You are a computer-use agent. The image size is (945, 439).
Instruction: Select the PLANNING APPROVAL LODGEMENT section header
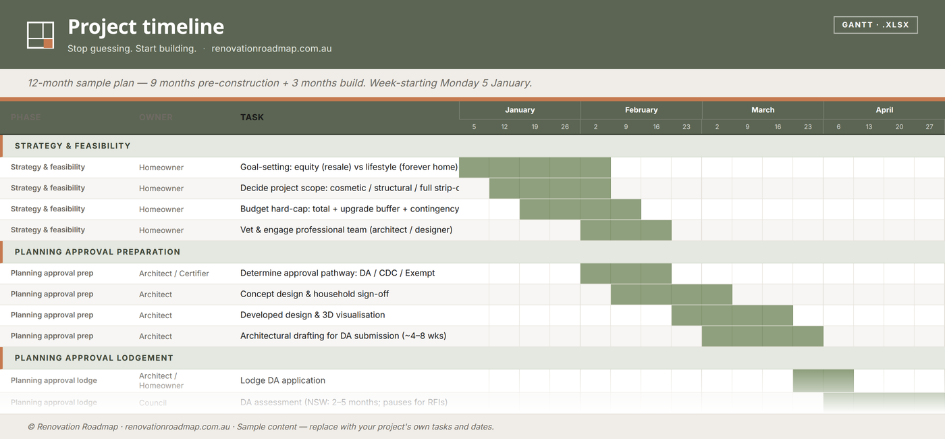click(473, 358)
